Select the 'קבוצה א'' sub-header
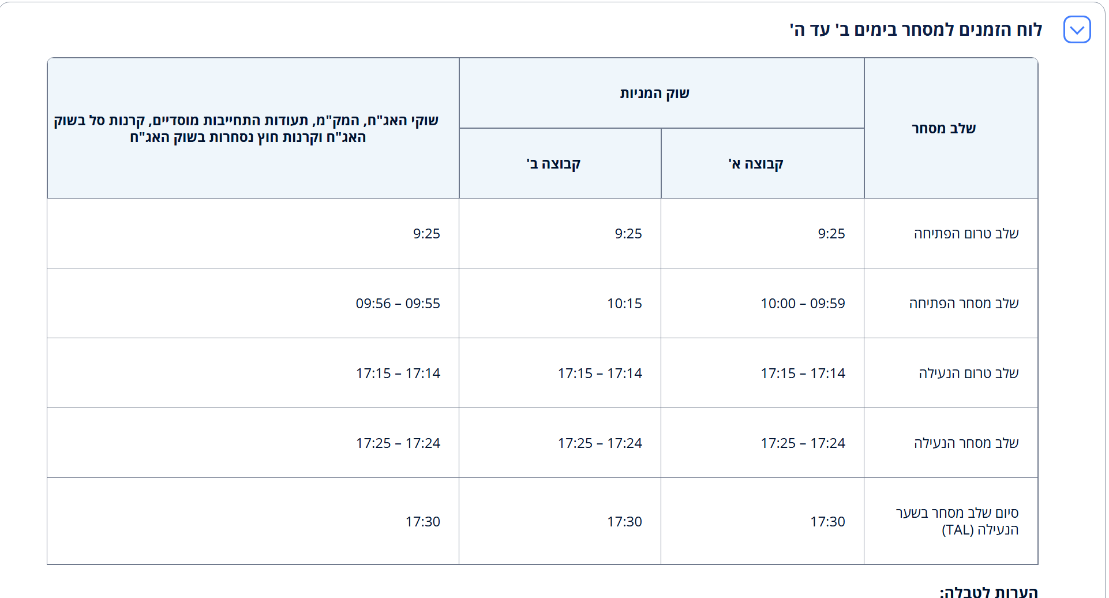This screenshot has width=1109, height=598. point(755,164)
